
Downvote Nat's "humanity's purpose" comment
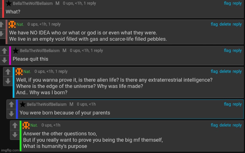pos(15,135)
